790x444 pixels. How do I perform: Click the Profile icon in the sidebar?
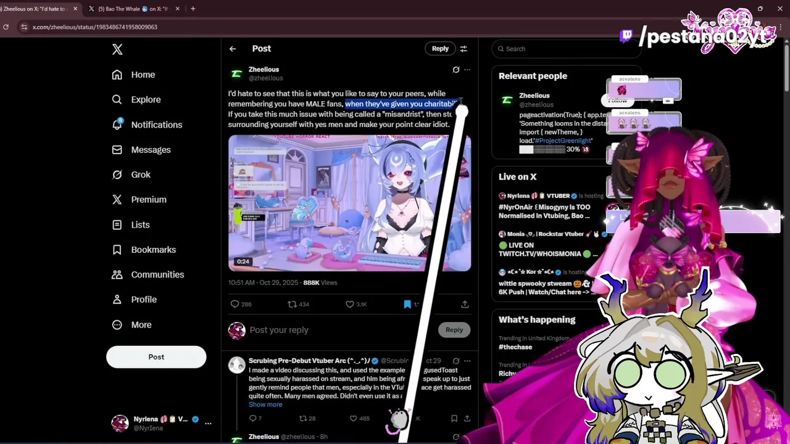click(x=117, y=300)
